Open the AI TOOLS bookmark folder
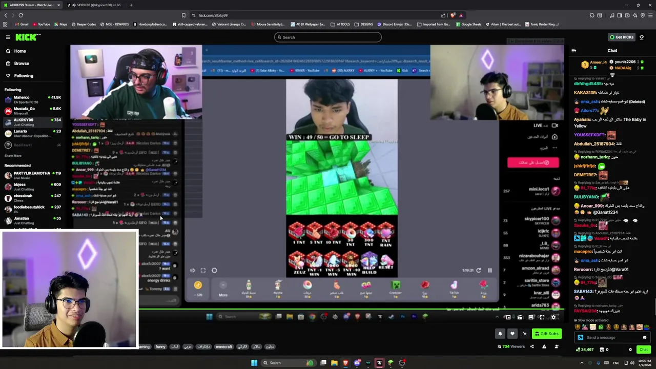Viewport: 656px width, 369px height. (x=341, y=24)
